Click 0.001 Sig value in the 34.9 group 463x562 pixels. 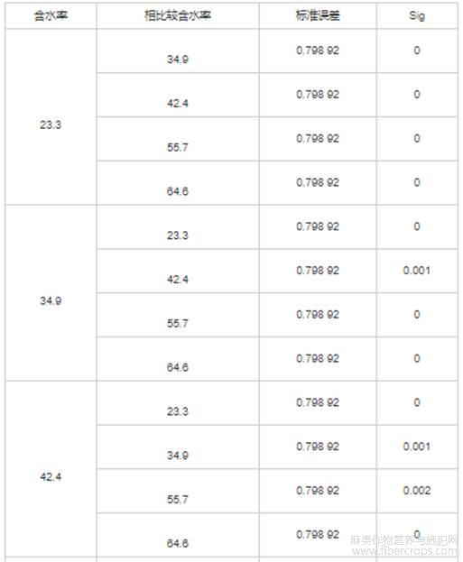[x=417, y=271]
